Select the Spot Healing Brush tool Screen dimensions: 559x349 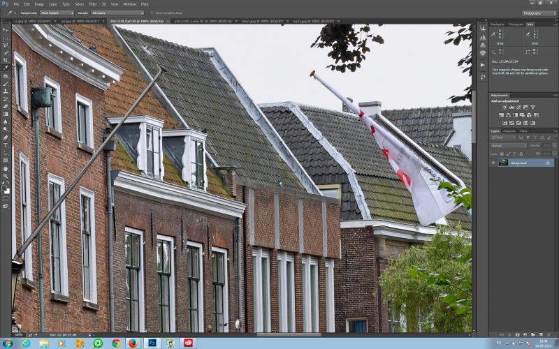coord(6,76)
